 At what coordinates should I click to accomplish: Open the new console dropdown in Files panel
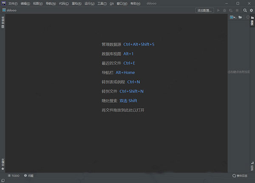[233, 17]
